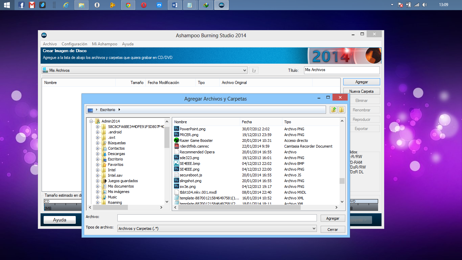Select the sde323.png file
Screen dimensions: 462x260
point(189,158)
